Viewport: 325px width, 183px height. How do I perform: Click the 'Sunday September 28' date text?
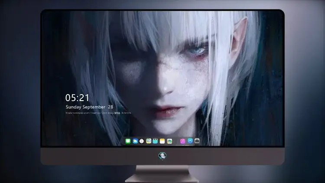(x=89, y=107)
